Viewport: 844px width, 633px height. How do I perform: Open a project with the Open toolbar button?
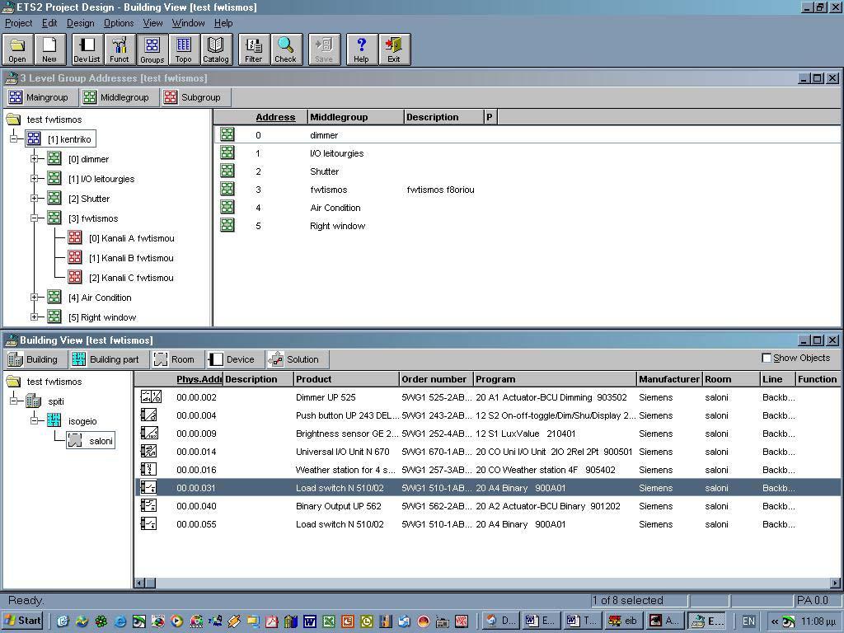click(x=17, y=49)
